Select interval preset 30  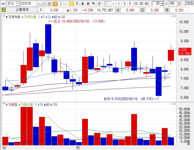(141, 4)
